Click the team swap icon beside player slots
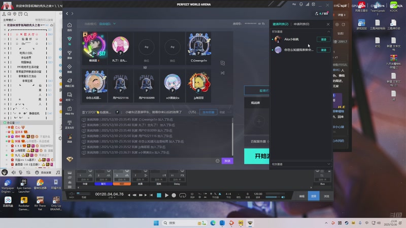 [x=222, y=63]
